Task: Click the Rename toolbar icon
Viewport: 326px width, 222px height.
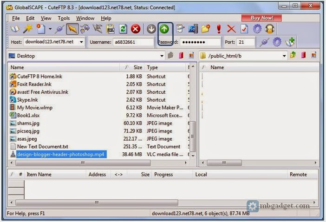Action: click(x=193, y=29)
